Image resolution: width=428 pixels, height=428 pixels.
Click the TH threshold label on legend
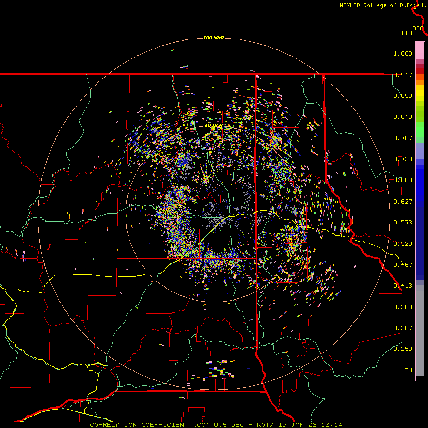coord(409,370)
